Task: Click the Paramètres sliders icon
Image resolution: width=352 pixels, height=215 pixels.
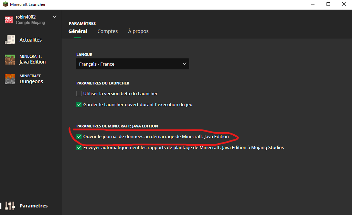Action: (10, 206)
